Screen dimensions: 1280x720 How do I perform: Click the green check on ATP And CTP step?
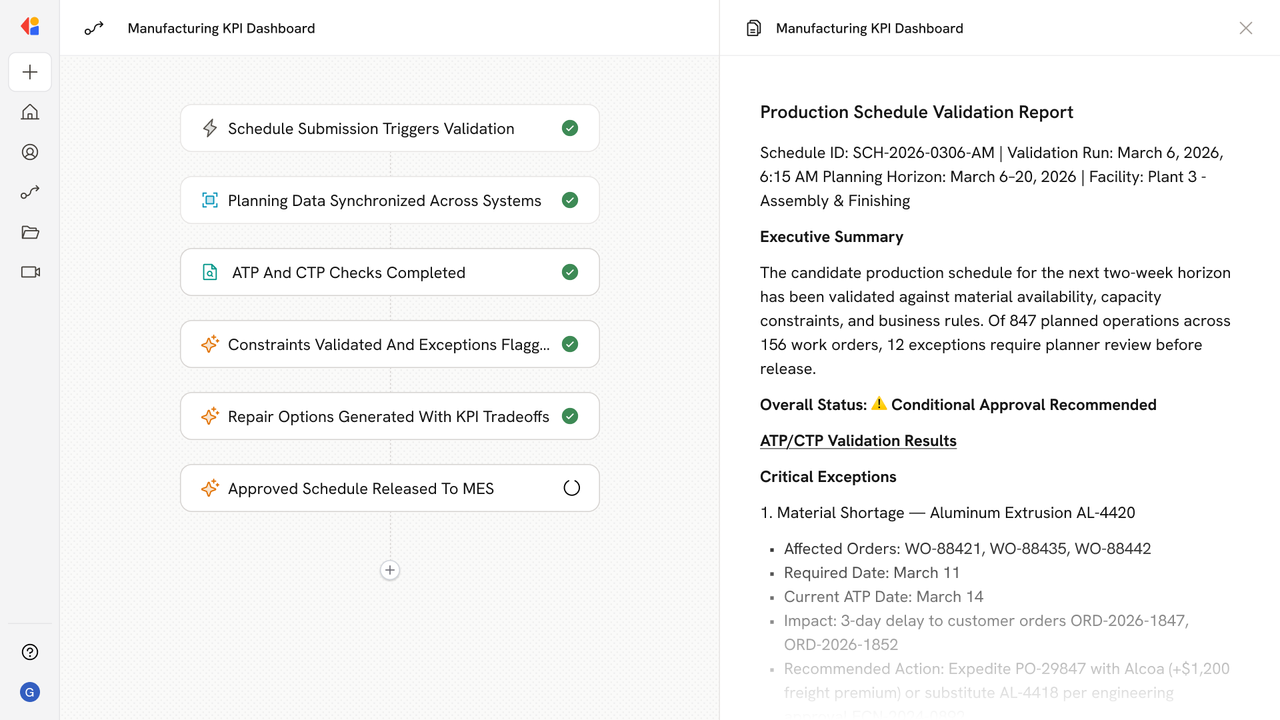(570, 272)
